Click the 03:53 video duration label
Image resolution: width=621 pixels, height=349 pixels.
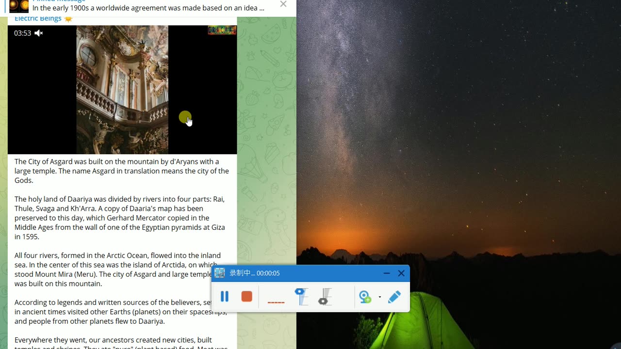pyautogui.click(x=22, y=33)
